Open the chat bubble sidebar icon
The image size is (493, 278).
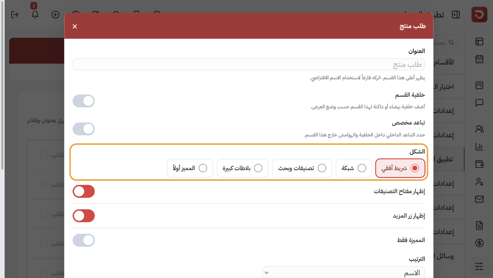[479, 102]
